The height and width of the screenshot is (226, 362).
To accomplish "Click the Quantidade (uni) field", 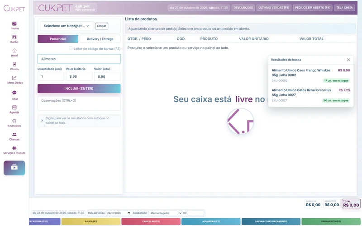I will tap(51, 76).
